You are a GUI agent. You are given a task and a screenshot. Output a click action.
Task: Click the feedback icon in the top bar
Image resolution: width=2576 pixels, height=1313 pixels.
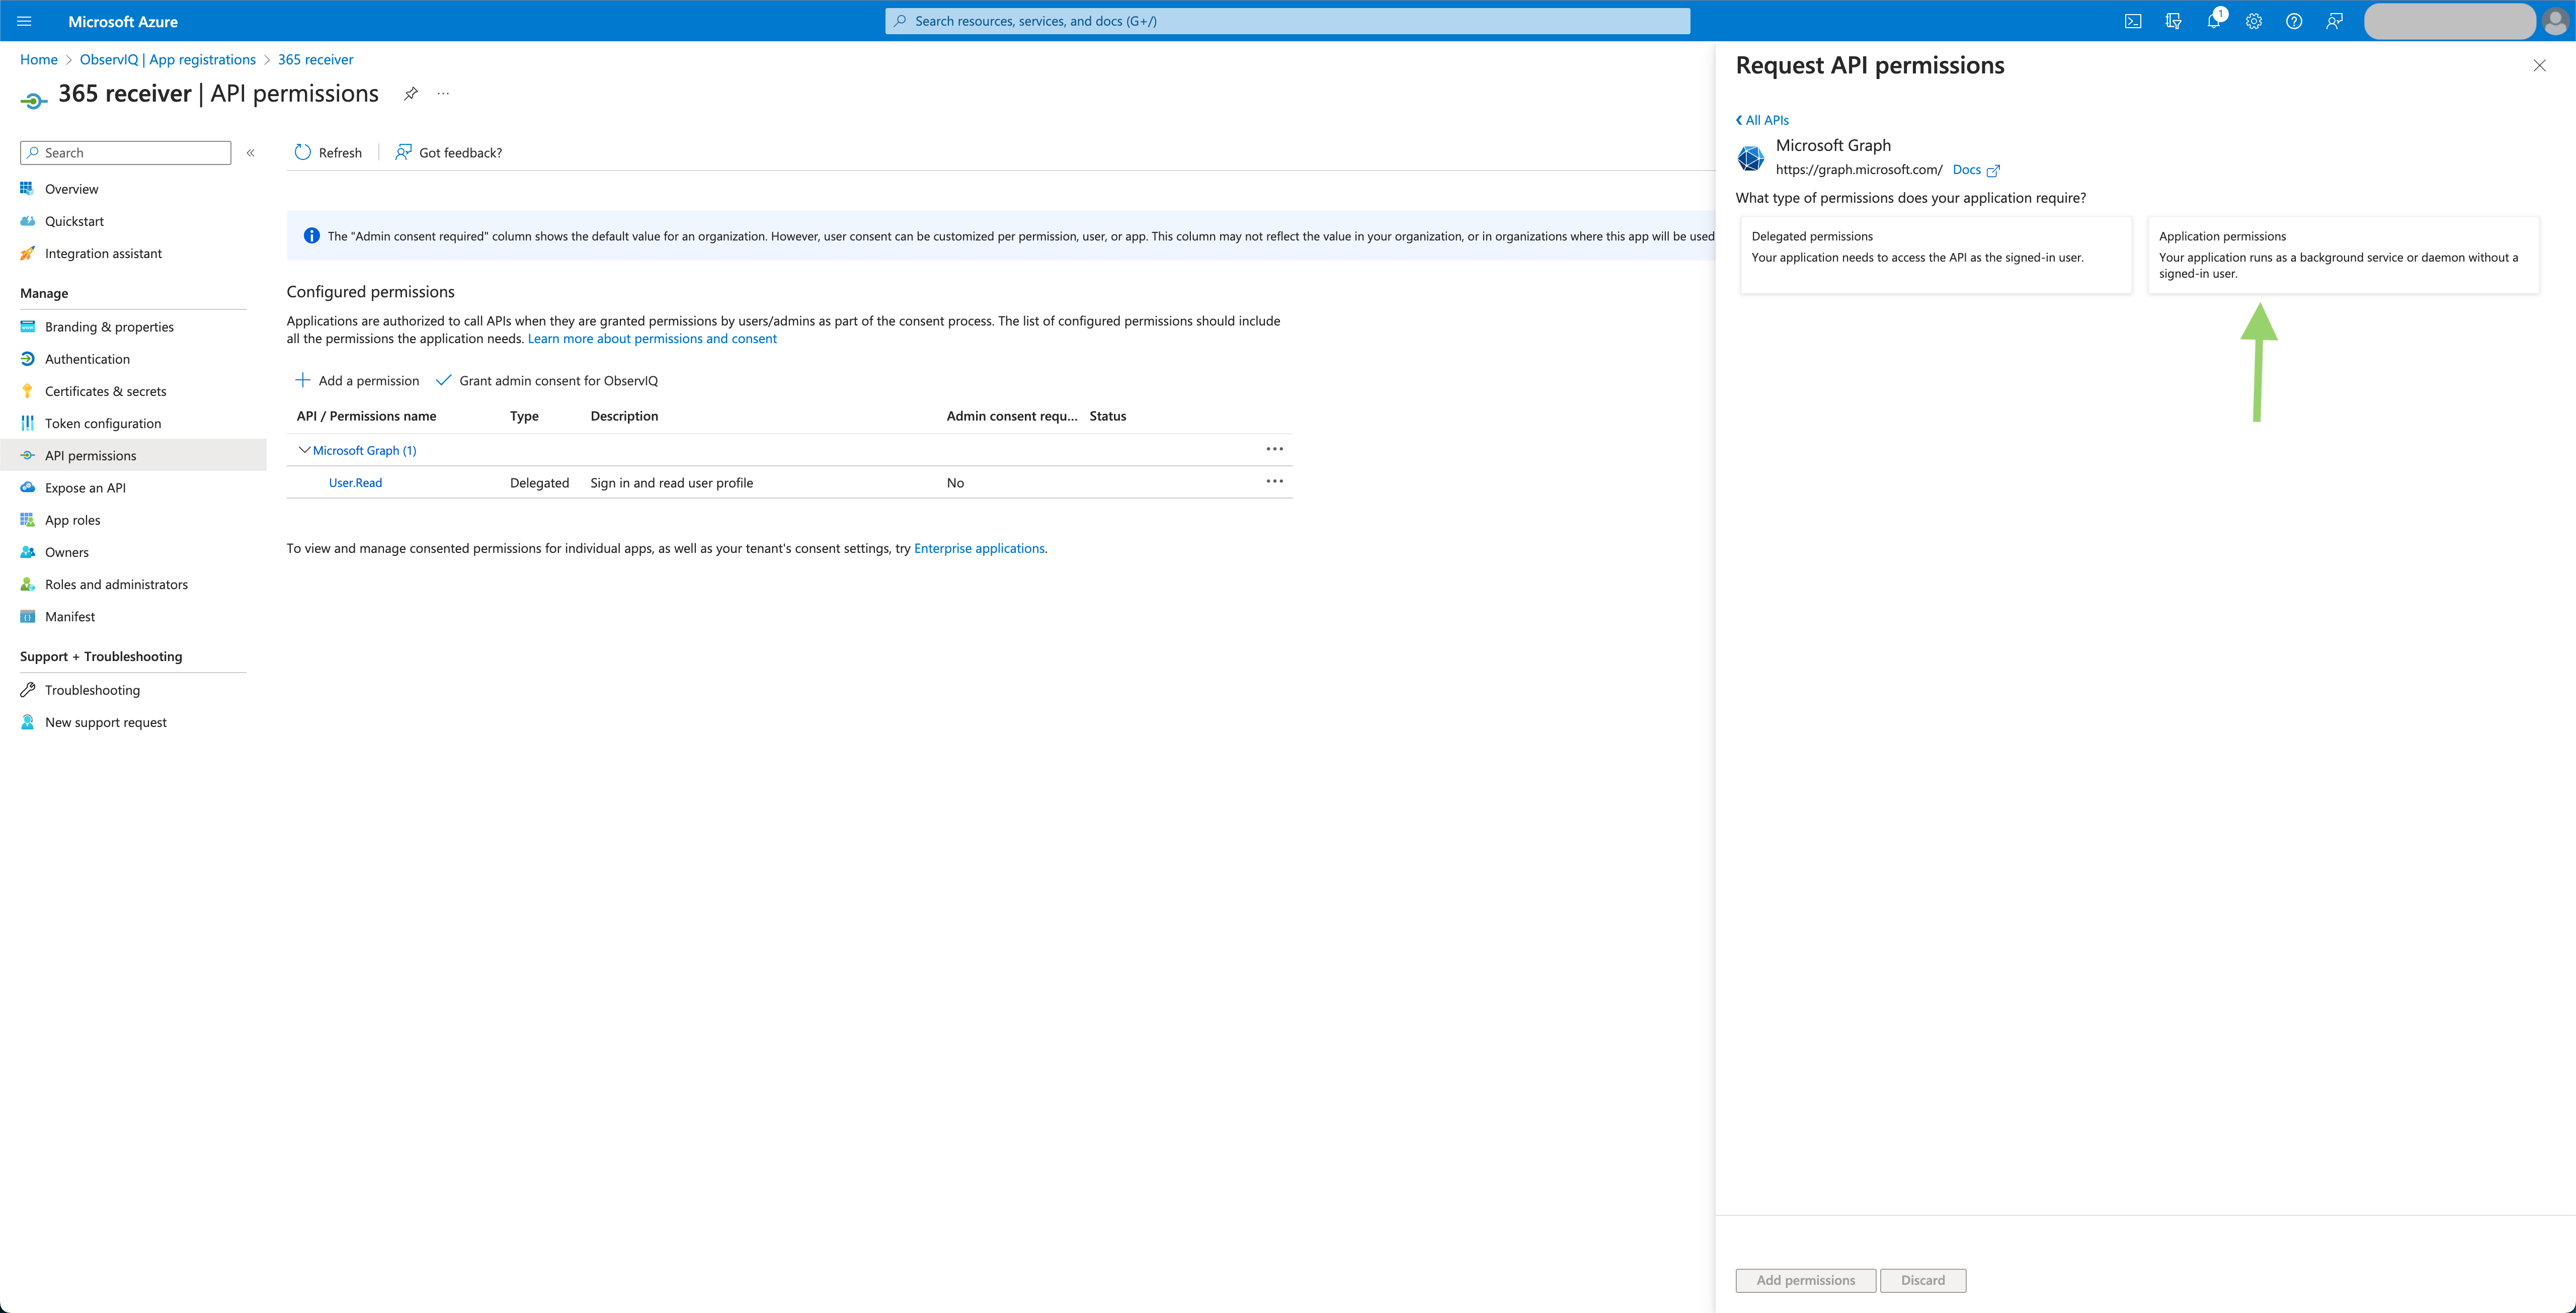click(2335, 20)
